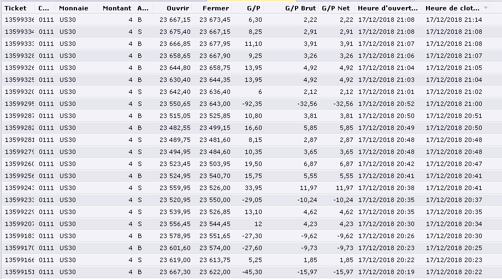This screenshot has width=502, height=279.
Task: Click the Montant column header
Action: 117,9
